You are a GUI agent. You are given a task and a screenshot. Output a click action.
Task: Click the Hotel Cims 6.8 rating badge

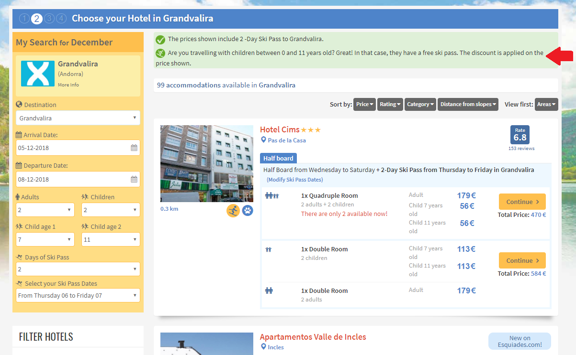click(520, 135)
